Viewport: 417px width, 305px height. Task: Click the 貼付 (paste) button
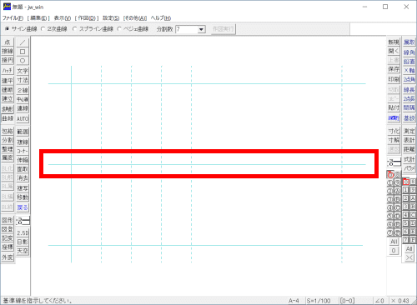(x=394, y=107)
